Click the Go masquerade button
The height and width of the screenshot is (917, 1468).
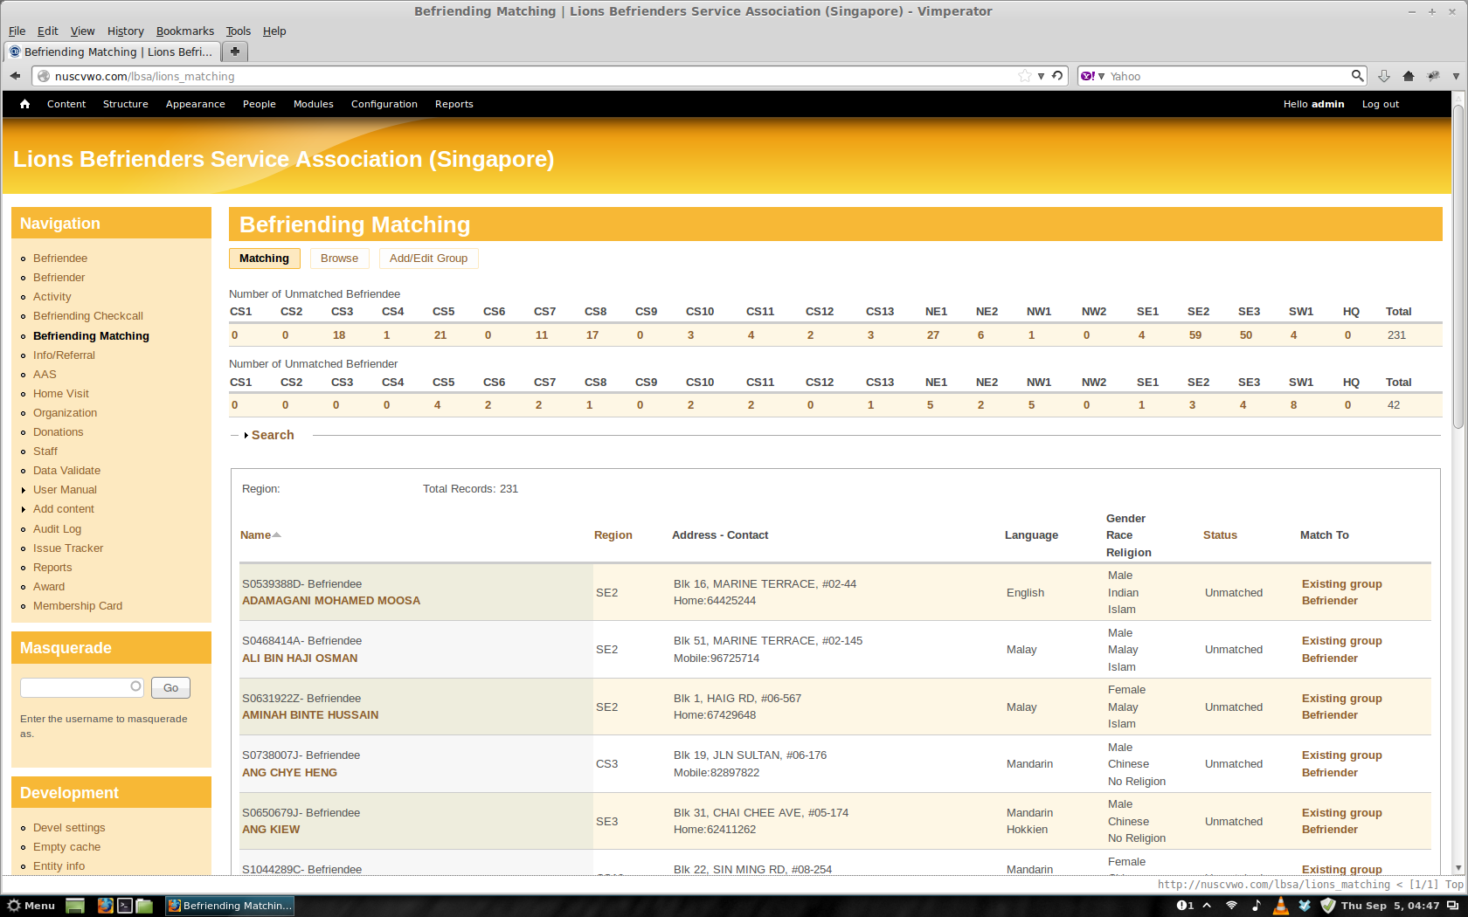[x=170, y=688]
